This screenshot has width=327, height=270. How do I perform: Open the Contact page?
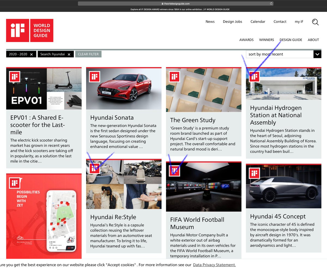pyautogui.click(x=280, y=22)
